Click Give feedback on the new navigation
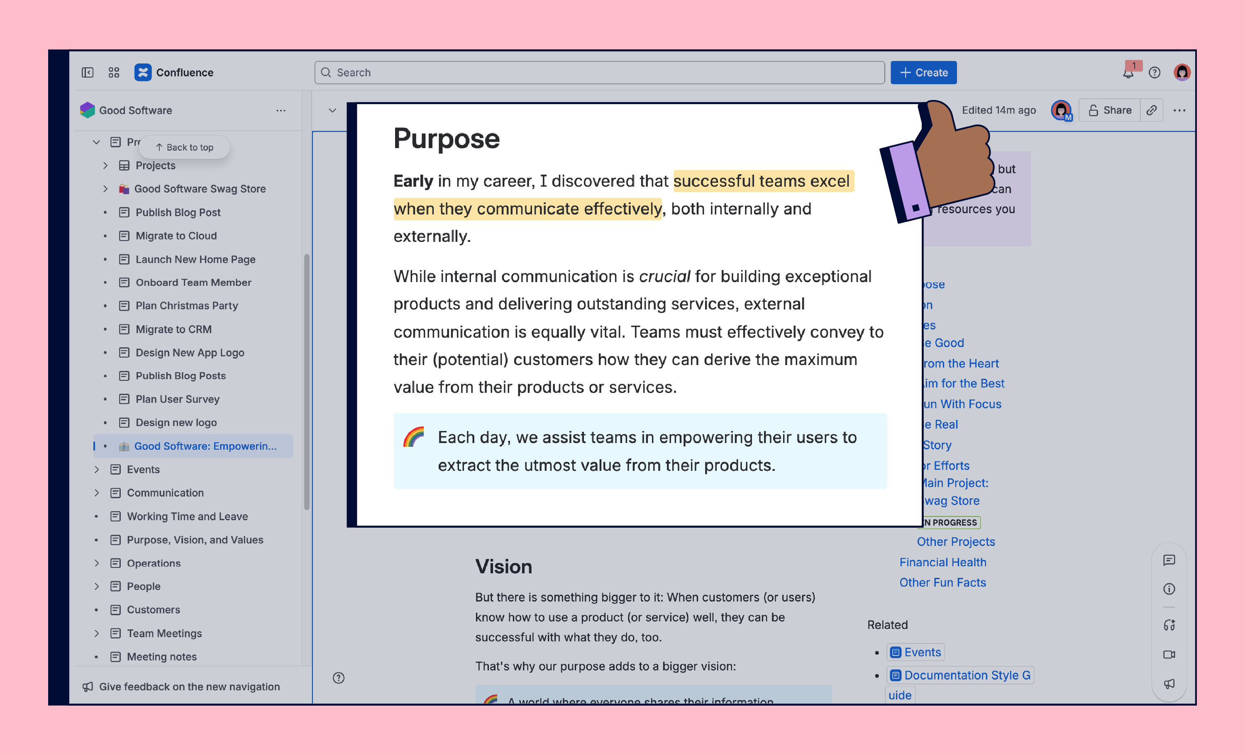Viewport: 1245px width, 755px height. [190, 687]
